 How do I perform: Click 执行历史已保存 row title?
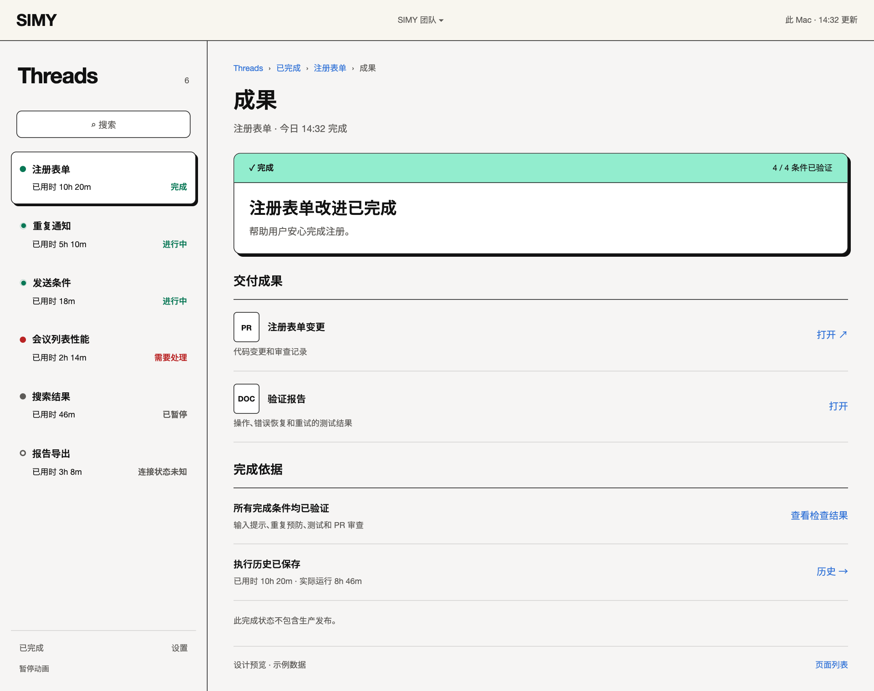267,564
